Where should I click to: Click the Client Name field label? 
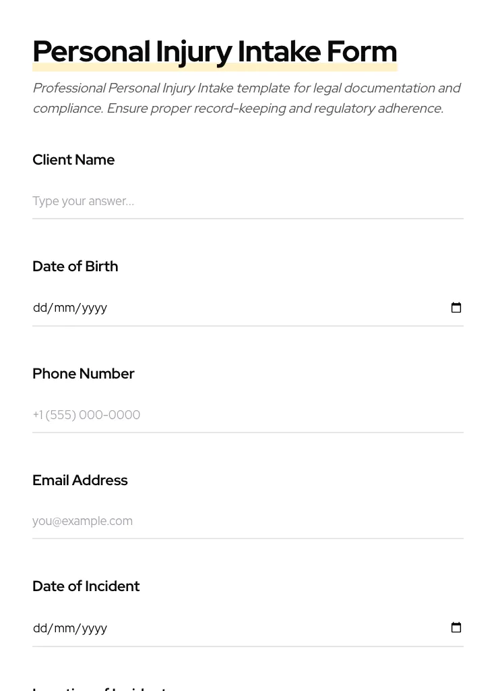click(73, 160)
